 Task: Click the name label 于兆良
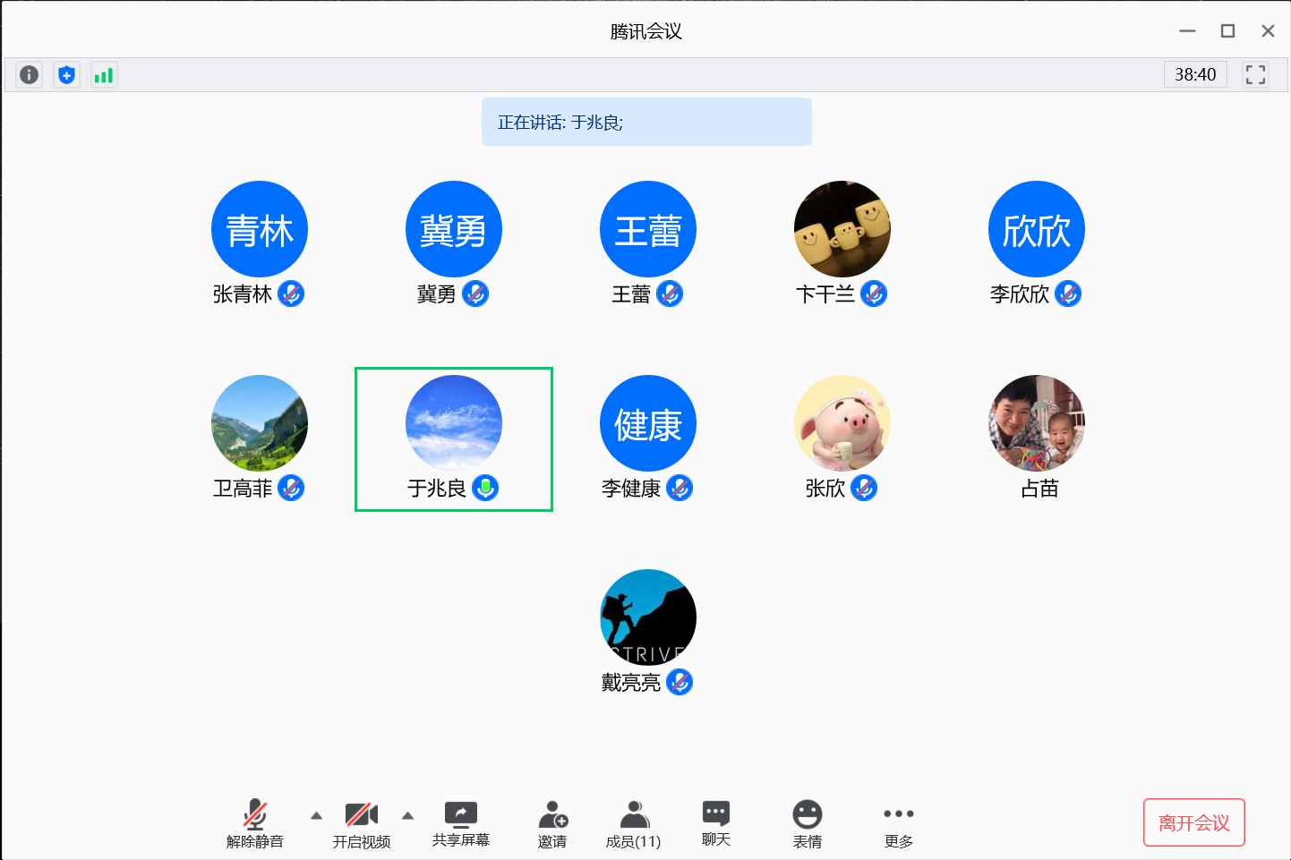[437, 489]
